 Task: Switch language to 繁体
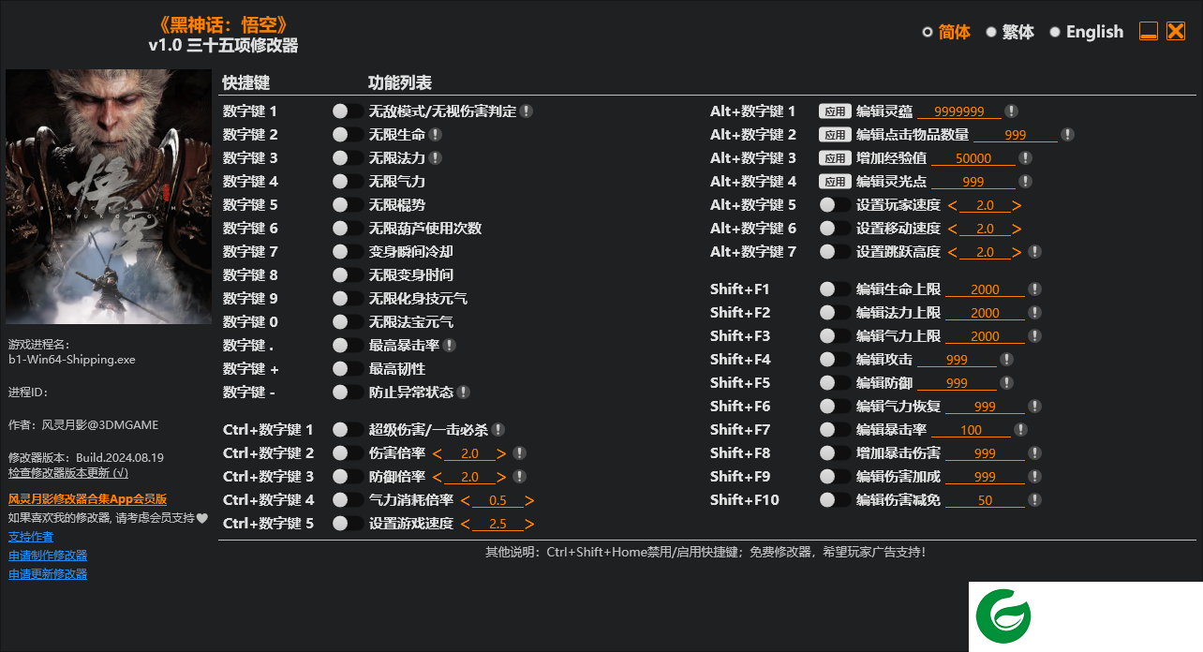click(1010, 32)
